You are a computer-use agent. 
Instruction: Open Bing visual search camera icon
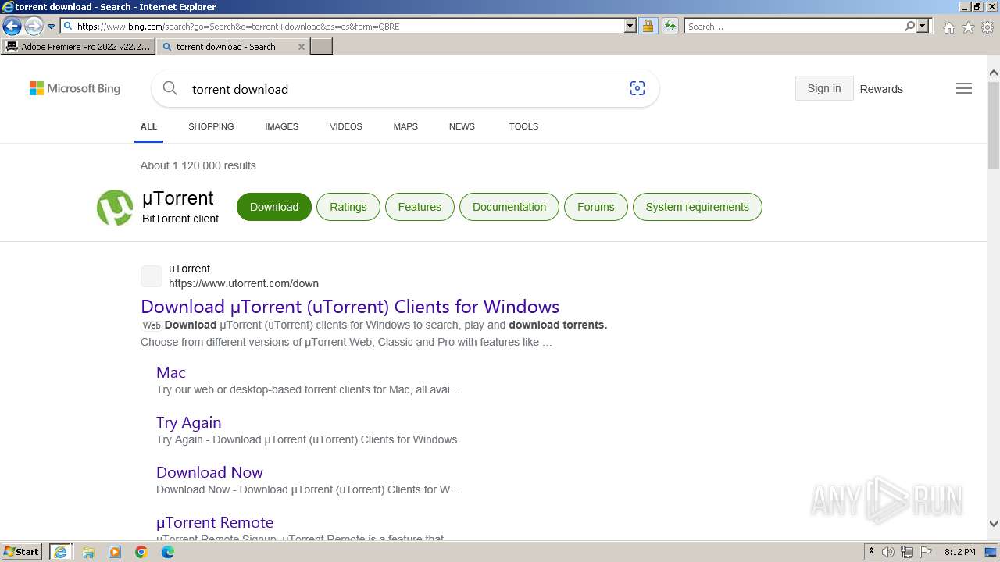point(637,89)
